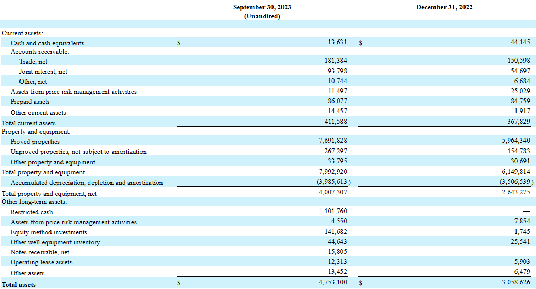Click the value 54,697
The width and height of the screenshot is (536, 289).
[520, 71]
